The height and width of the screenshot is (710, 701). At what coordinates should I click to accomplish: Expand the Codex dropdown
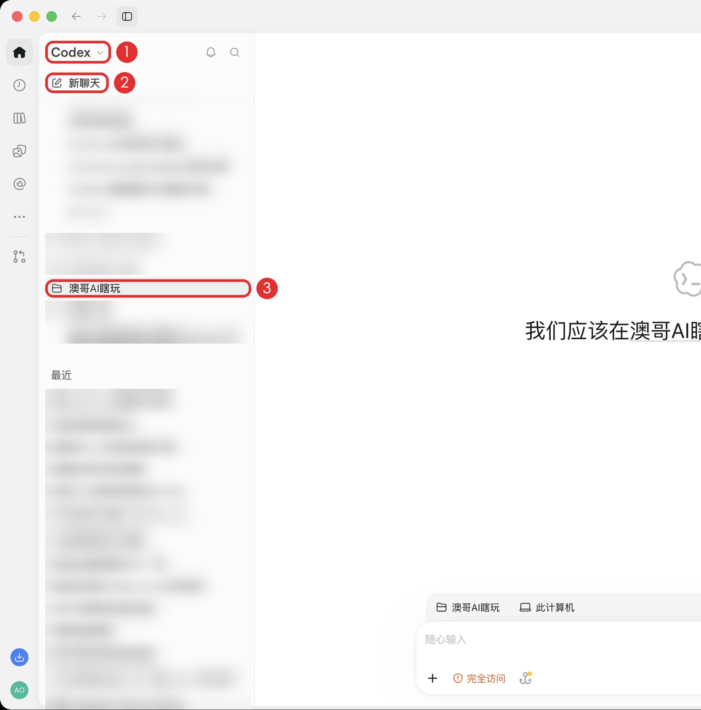(78, 53)
